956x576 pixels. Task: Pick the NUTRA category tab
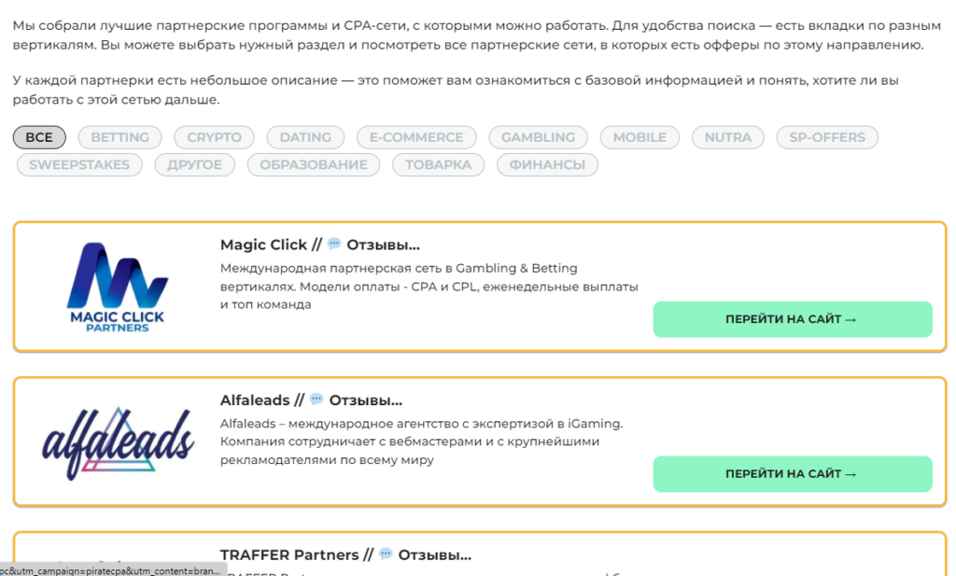(x=727, y=137)
